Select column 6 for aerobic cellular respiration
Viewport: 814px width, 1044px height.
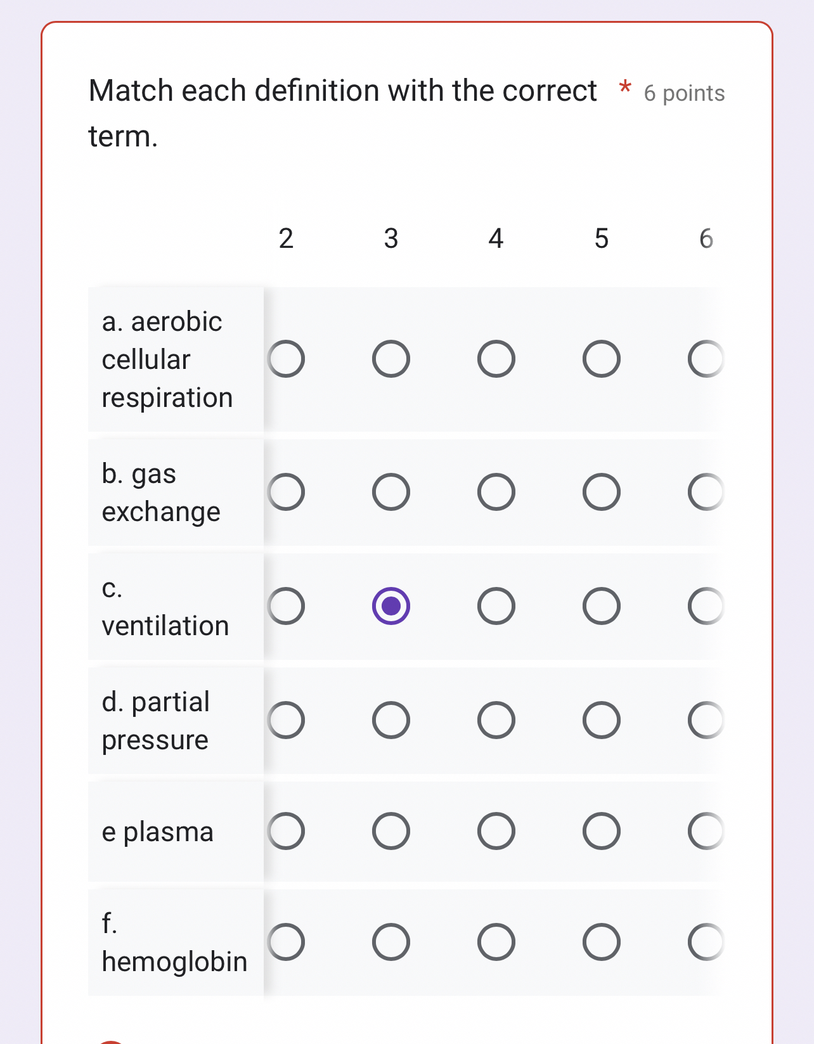coord(706,359)
